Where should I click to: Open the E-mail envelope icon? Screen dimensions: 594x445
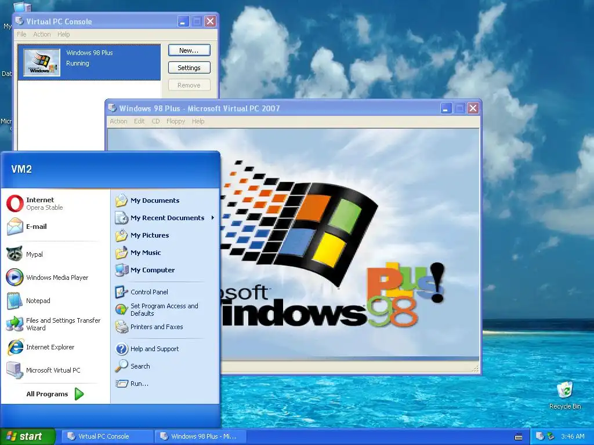click(x=15, y=227)
